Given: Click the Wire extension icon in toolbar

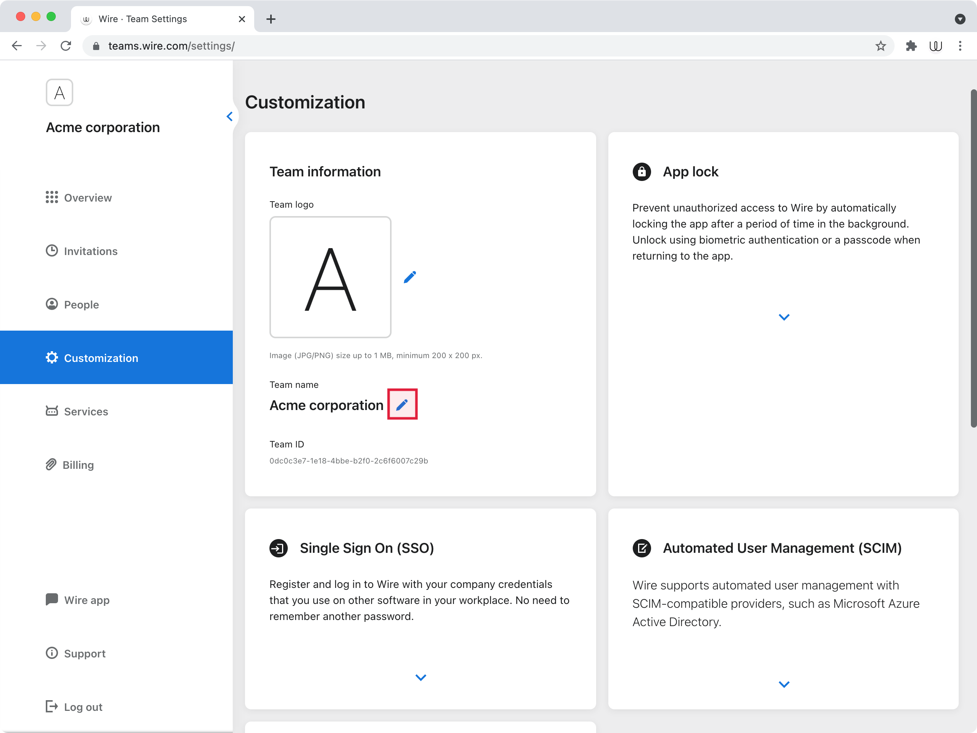Looking at the screenshot, I should click(x=935, y=46).
